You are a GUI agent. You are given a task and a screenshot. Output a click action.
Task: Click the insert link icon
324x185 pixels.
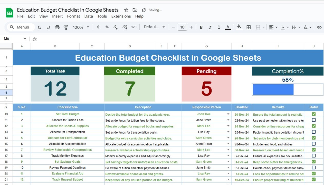point(319,27)
